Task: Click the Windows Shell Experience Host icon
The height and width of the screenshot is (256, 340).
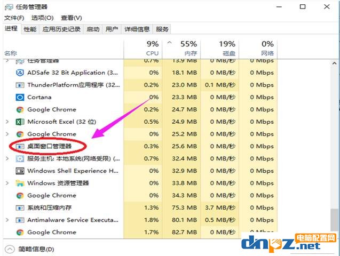Action: pos(20,171)
